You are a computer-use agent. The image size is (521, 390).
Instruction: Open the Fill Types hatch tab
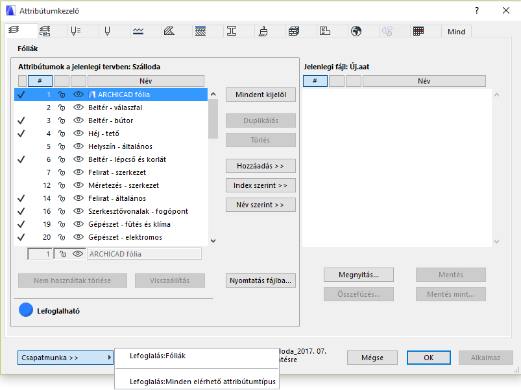coord(169,31)
